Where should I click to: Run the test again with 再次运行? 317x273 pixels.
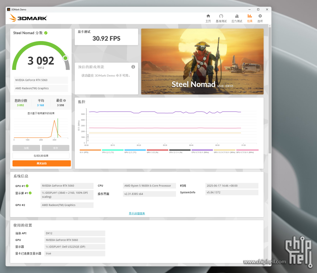pyautogui.click(x=42, y=163)
